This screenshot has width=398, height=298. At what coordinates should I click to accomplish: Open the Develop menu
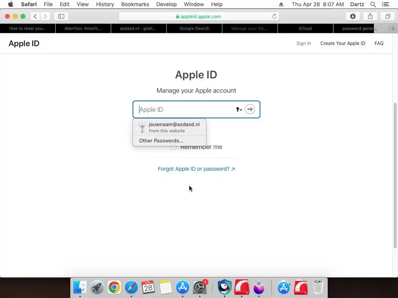coord(166,4)
